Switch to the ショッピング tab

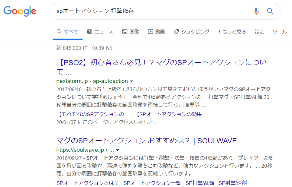[192, 32]
